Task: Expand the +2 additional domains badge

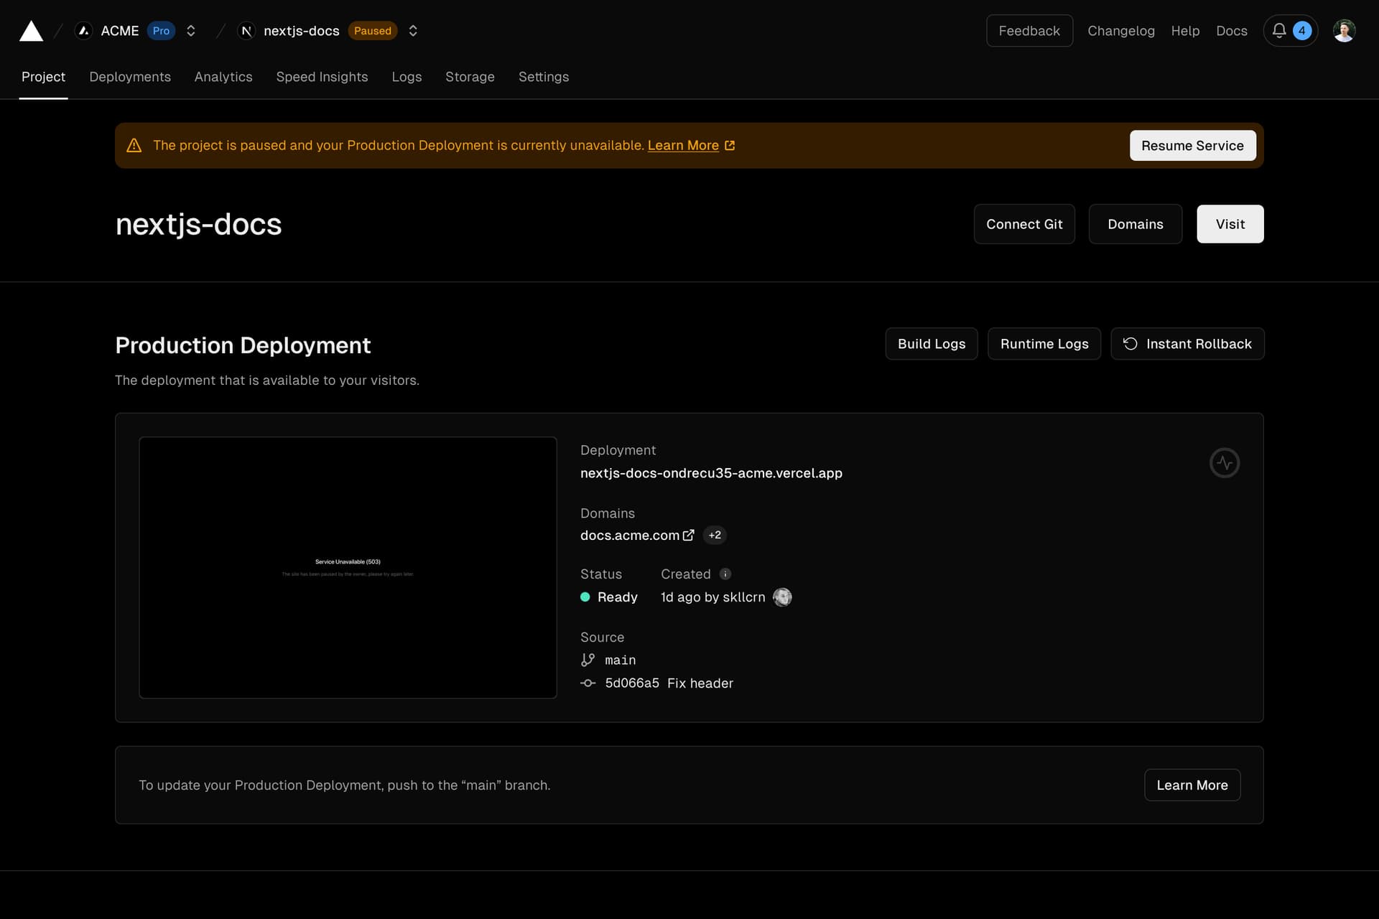Action: [x=714, y=535]
